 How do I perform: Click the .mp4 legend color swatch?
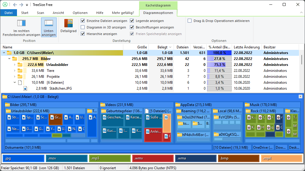281,158
